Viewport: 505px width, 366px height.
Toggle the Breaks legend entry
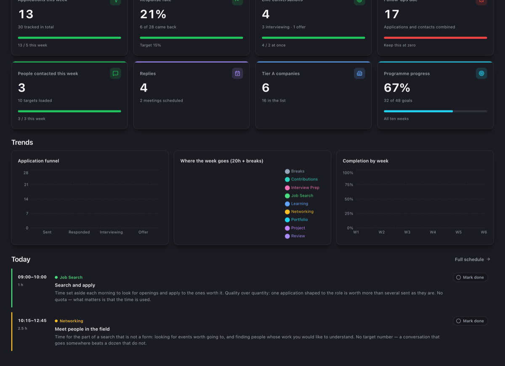295,171
